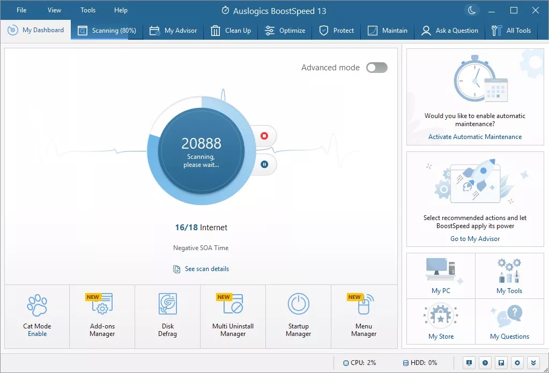Toggle the Advanced mode switch
Screen dimensions: 549x373
[376, 68]
